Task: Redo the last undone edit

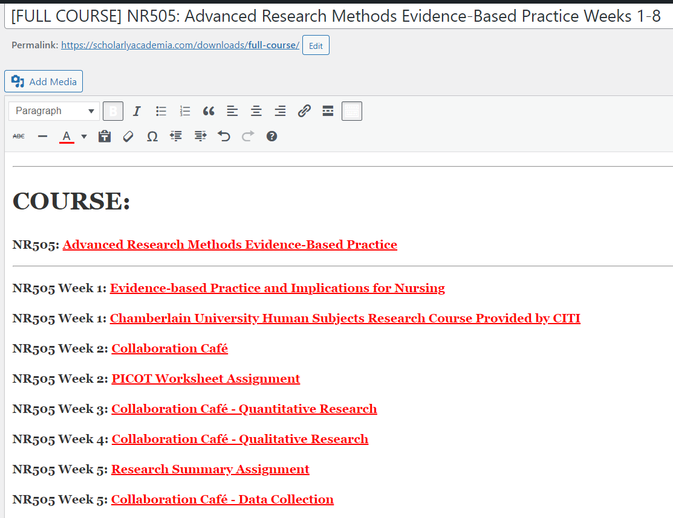Action: 248,136
